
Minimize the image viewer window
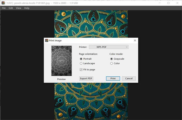[160, 3]
